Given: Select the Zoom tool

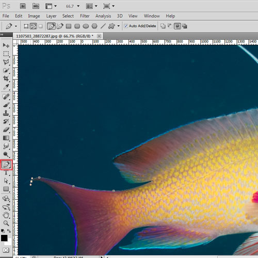Looking at the screenshot, I should 6,223.
